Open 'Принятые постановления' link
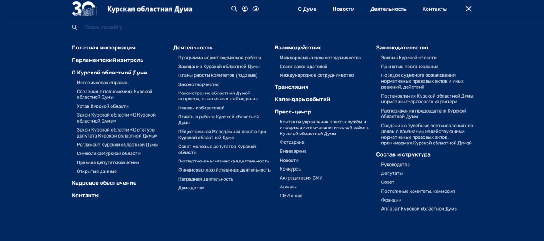This screenshot has width=544, height=241. (x=410, y=66)
